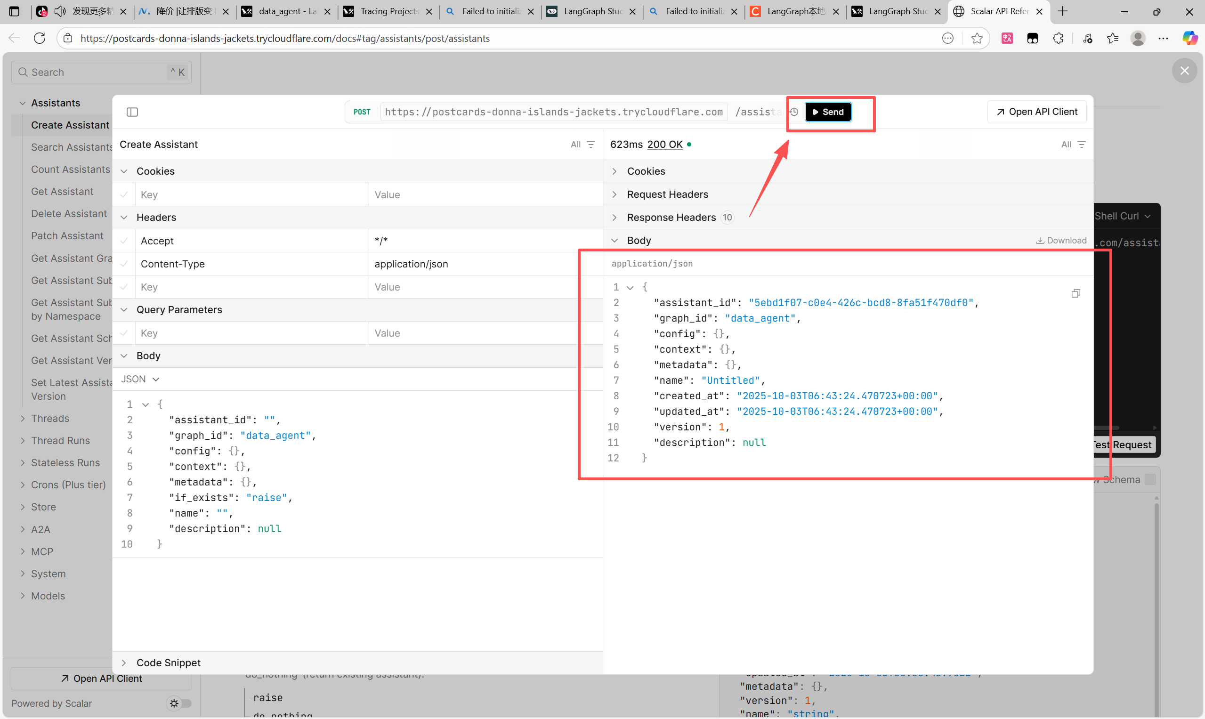Toggle dark mode switch near Powered by Scalar

click(x=179, y=703)
